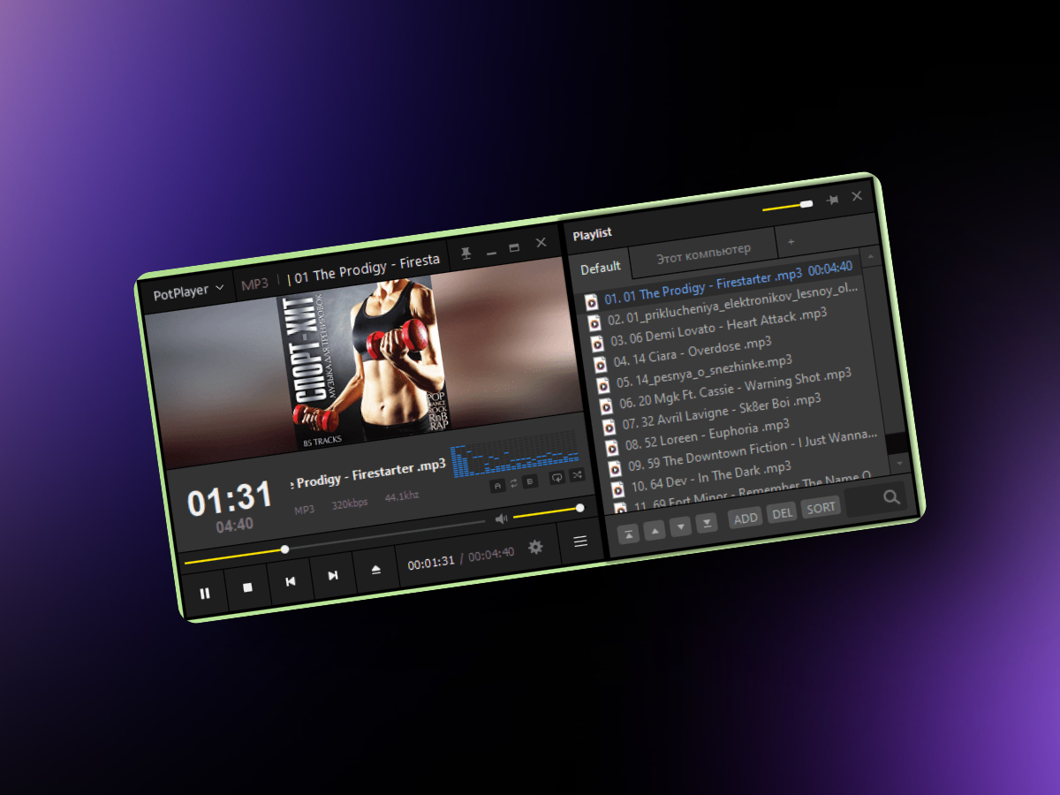Click the 00:04:40 duration of Firestarter row
1060x795 pixels.
click(x=830, y=267)
